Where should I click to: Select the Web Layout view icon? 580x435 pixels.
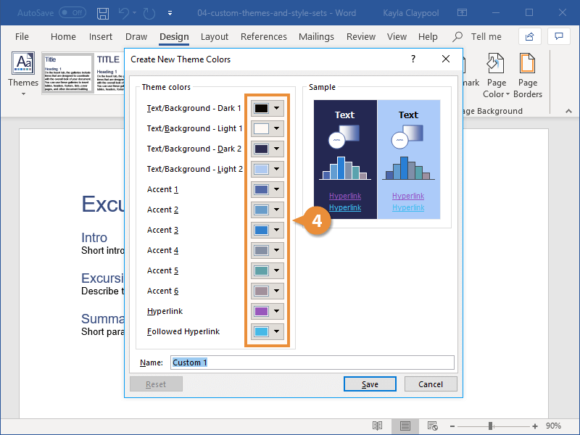tap(432, 426)
